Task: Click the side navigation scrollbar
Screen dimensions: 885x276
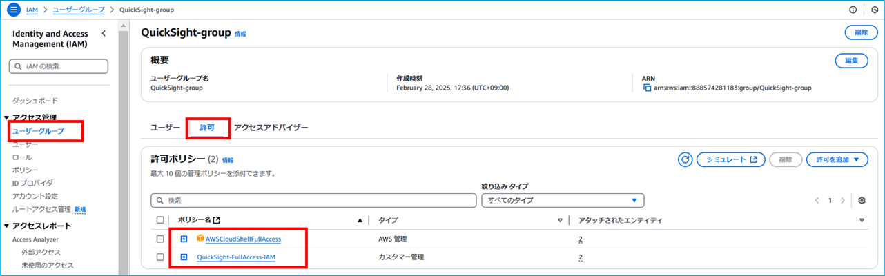Action: 124,148
